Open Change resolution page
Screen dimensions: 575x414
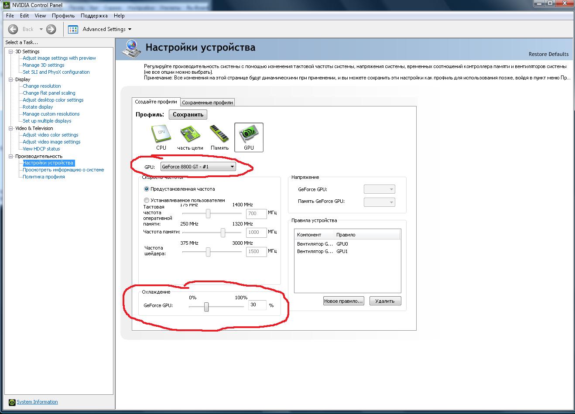pyautogui.click(x=42, y=86)
